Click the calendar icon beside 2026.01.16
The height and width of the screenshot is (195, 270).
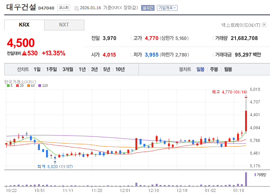click(x=76, y=8)
